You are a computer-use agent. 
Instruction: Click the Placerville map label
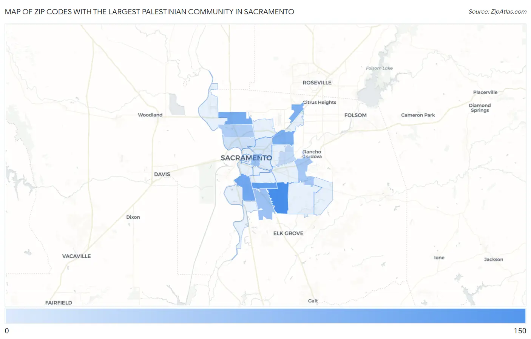coord(485,92)
